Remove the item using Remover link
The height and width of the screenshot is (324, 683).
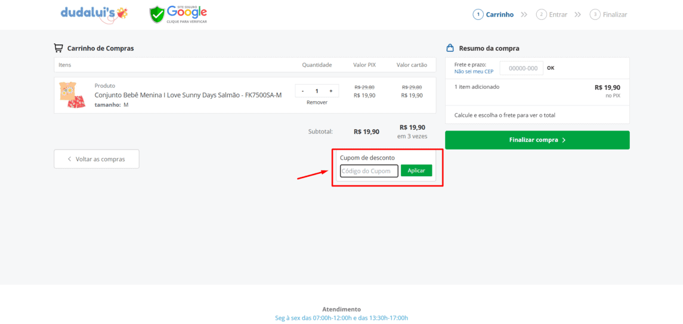[317, 102]
